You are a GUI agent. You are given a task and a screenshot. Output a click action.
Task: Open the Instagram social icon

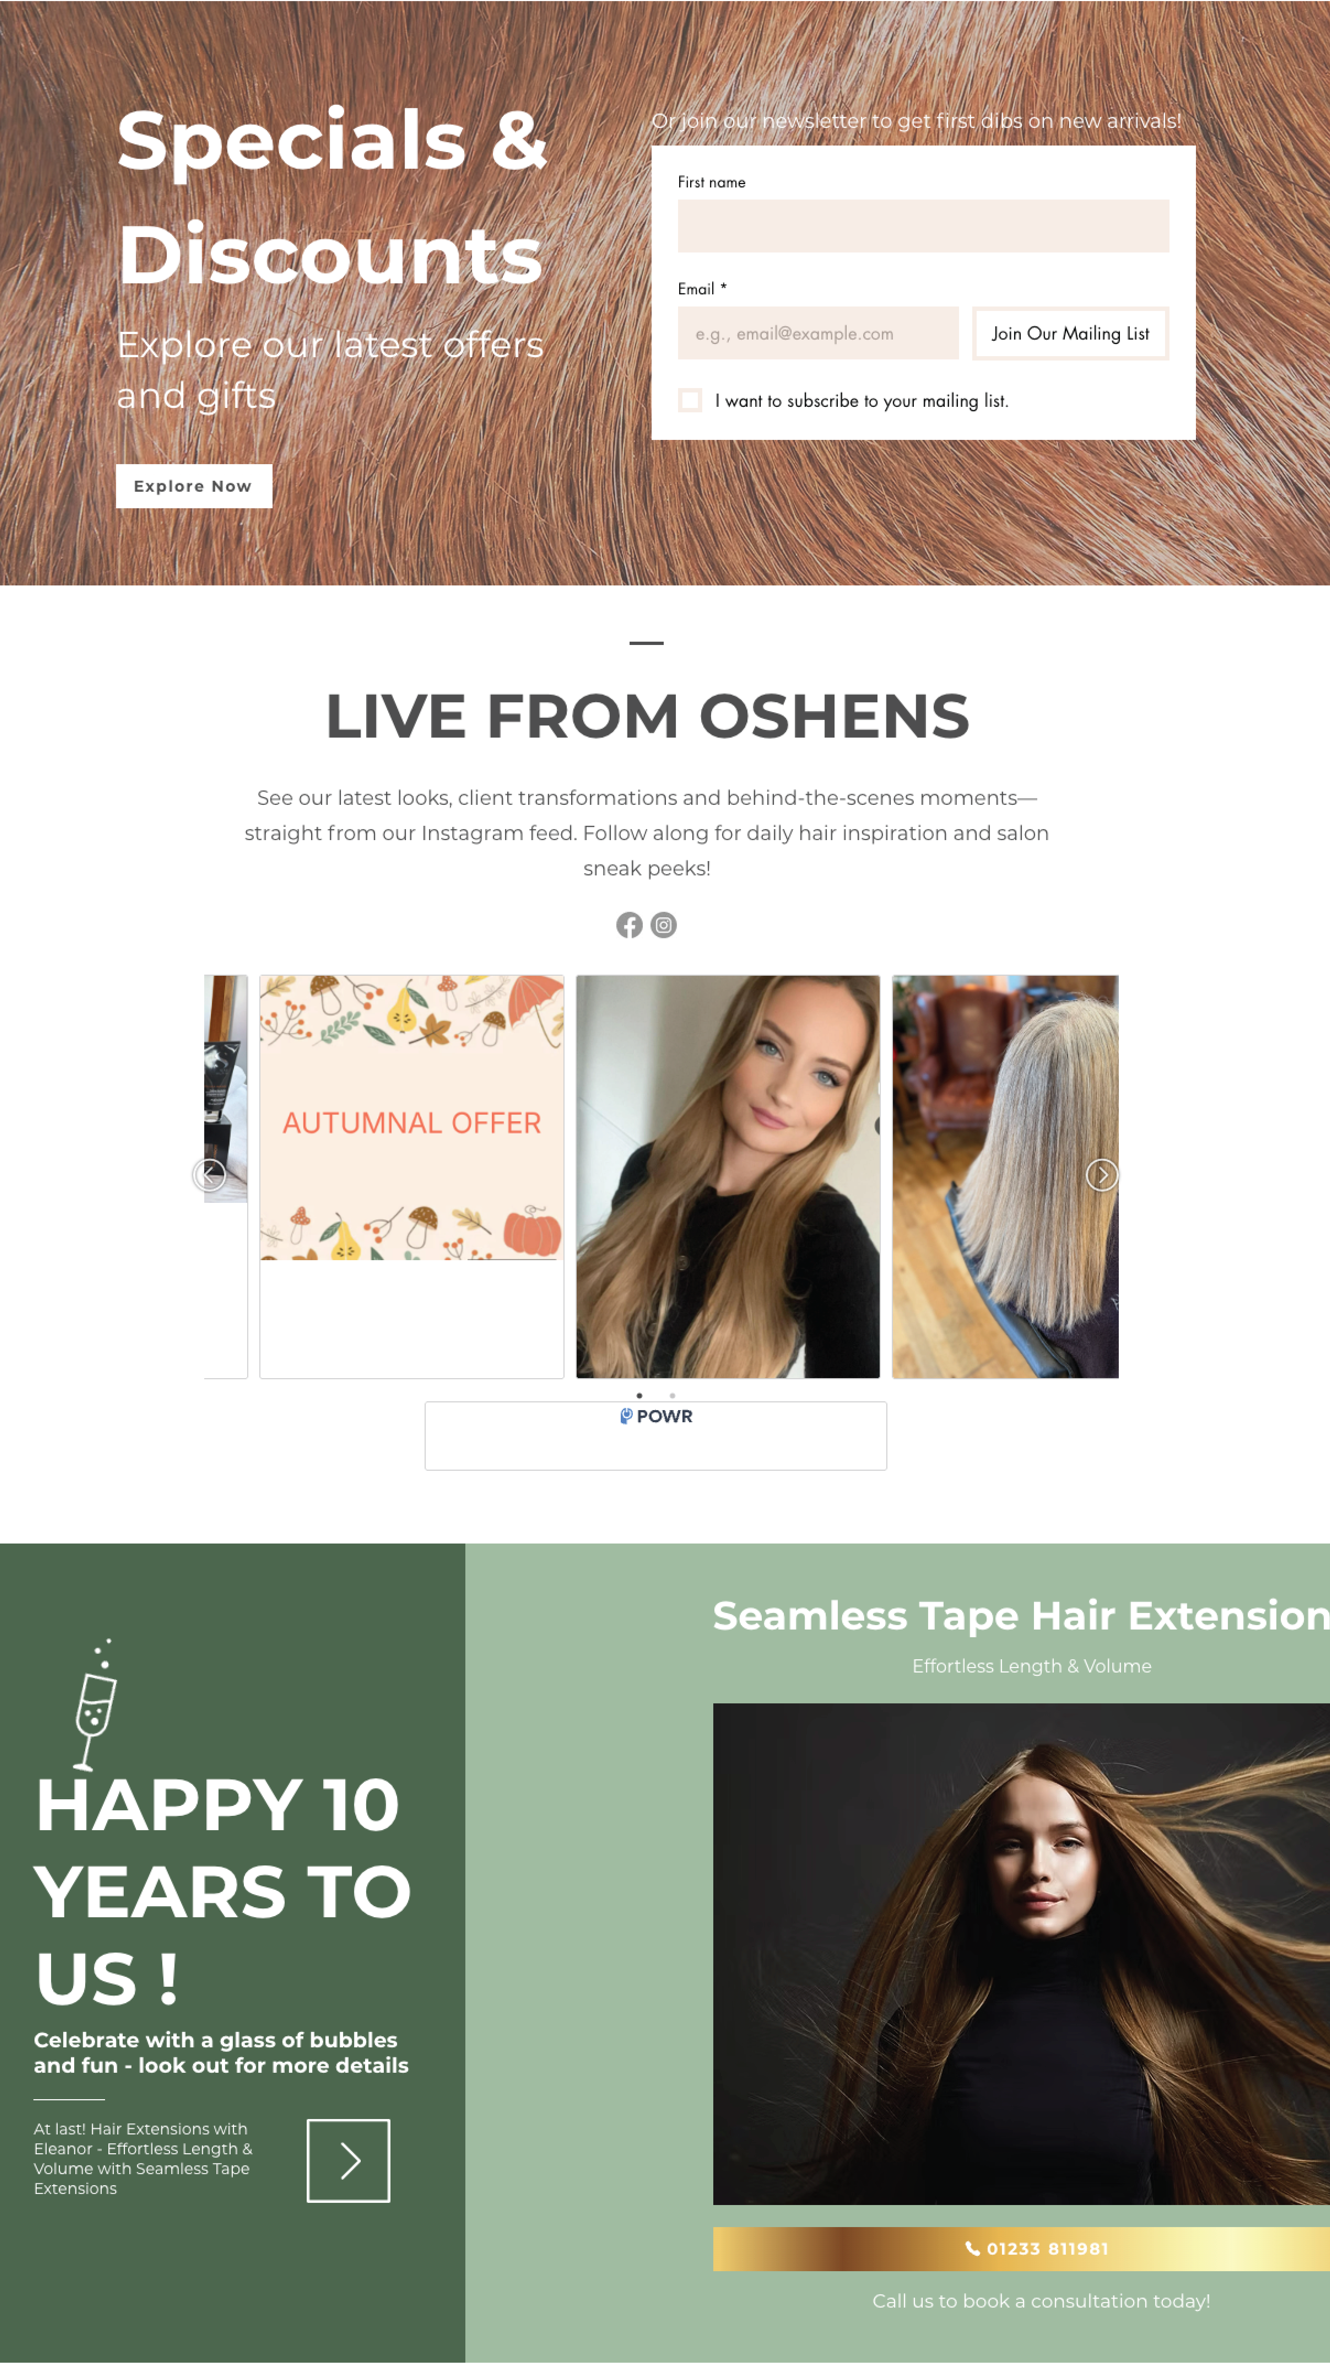point(664,925)
